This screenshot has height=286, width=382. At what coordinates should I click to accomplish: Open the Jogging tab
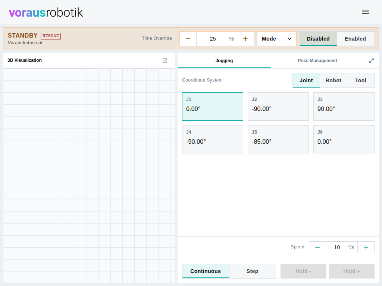click(x=224, y=61)
